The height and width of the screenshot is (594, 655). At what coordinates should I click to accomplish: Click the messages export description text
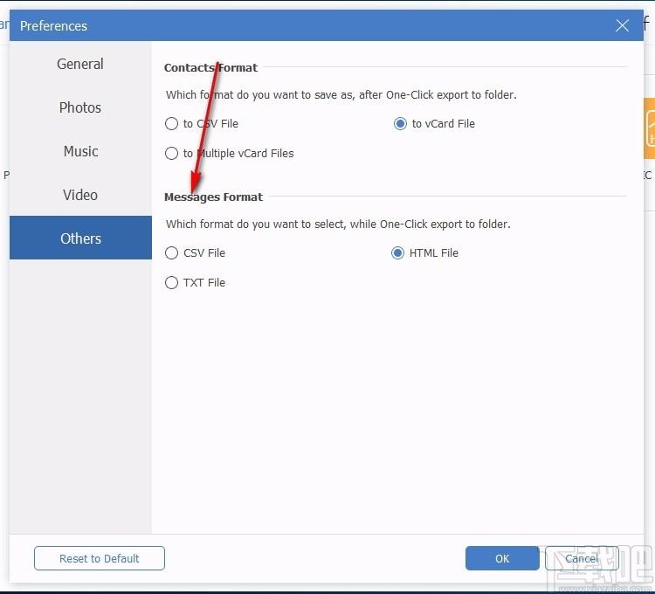[x=338, y=224]
